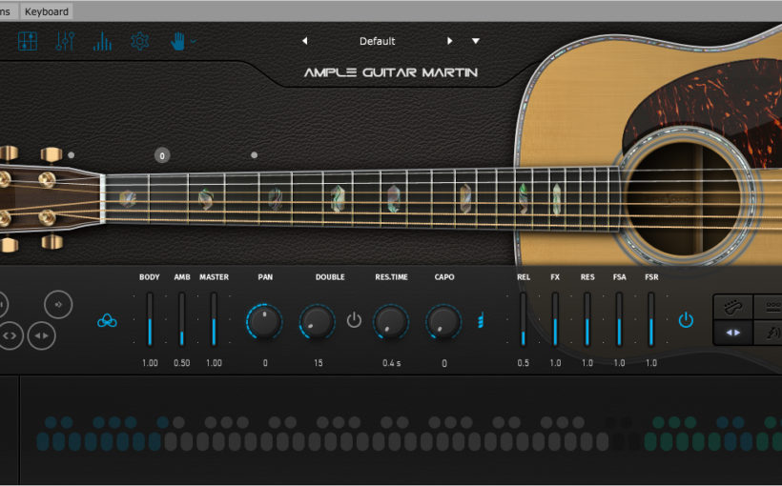Adjust the BODY volume slider
782x486 pixels.
(x=150, y=319)
